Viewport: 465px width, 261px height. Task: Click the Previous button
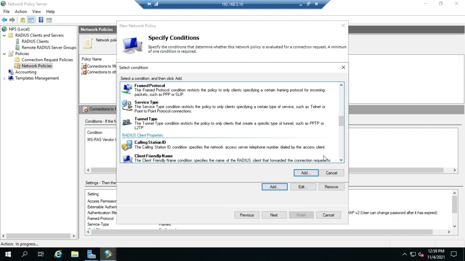pos(247,215)
